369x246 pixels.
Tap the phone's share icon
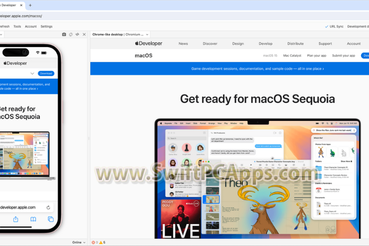16,219
